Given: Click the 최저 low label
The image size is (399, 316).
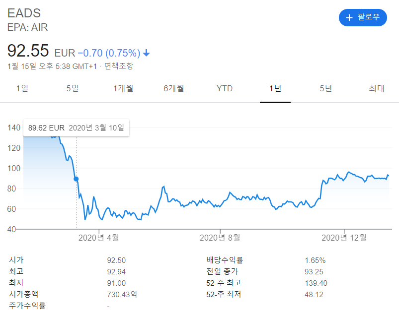Looking at the screenshot, I should (x=16, y=283).
